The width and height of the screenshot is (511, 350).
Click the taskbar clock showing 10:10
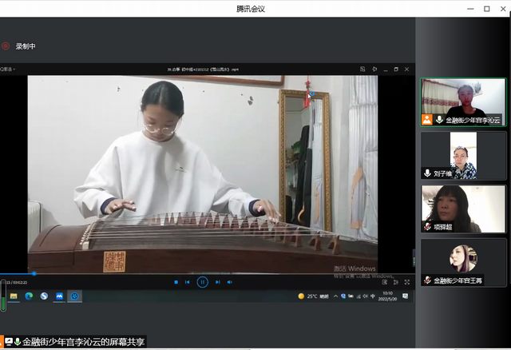point(387,296)
